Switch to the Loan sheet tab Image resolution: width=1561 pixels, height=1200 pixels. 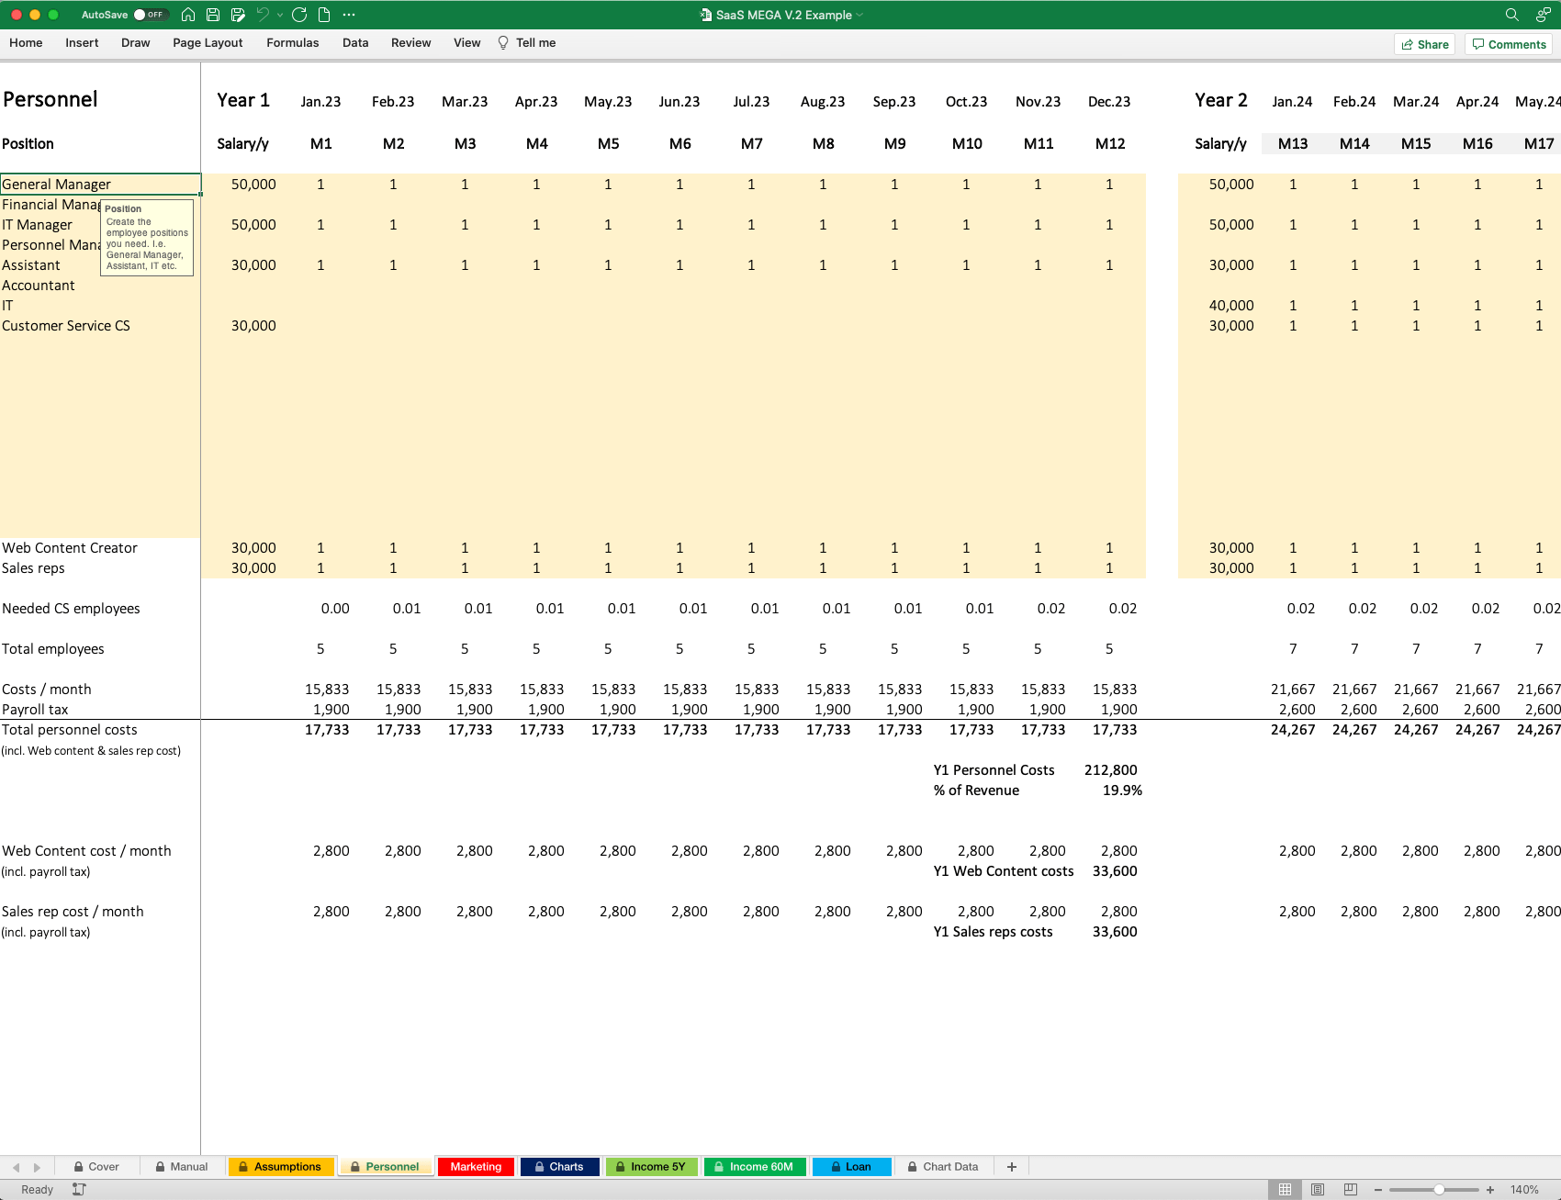(851, 1167)
